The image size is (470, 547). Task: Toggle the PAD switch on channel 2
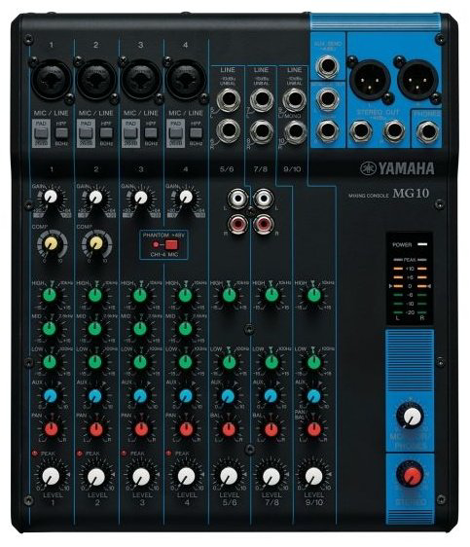(x=86, y=133)
